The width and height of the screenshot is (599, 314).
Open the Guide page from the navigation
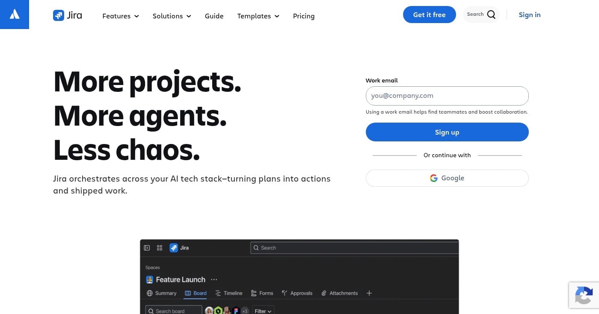pyautogui.click(x=214, y=16)
